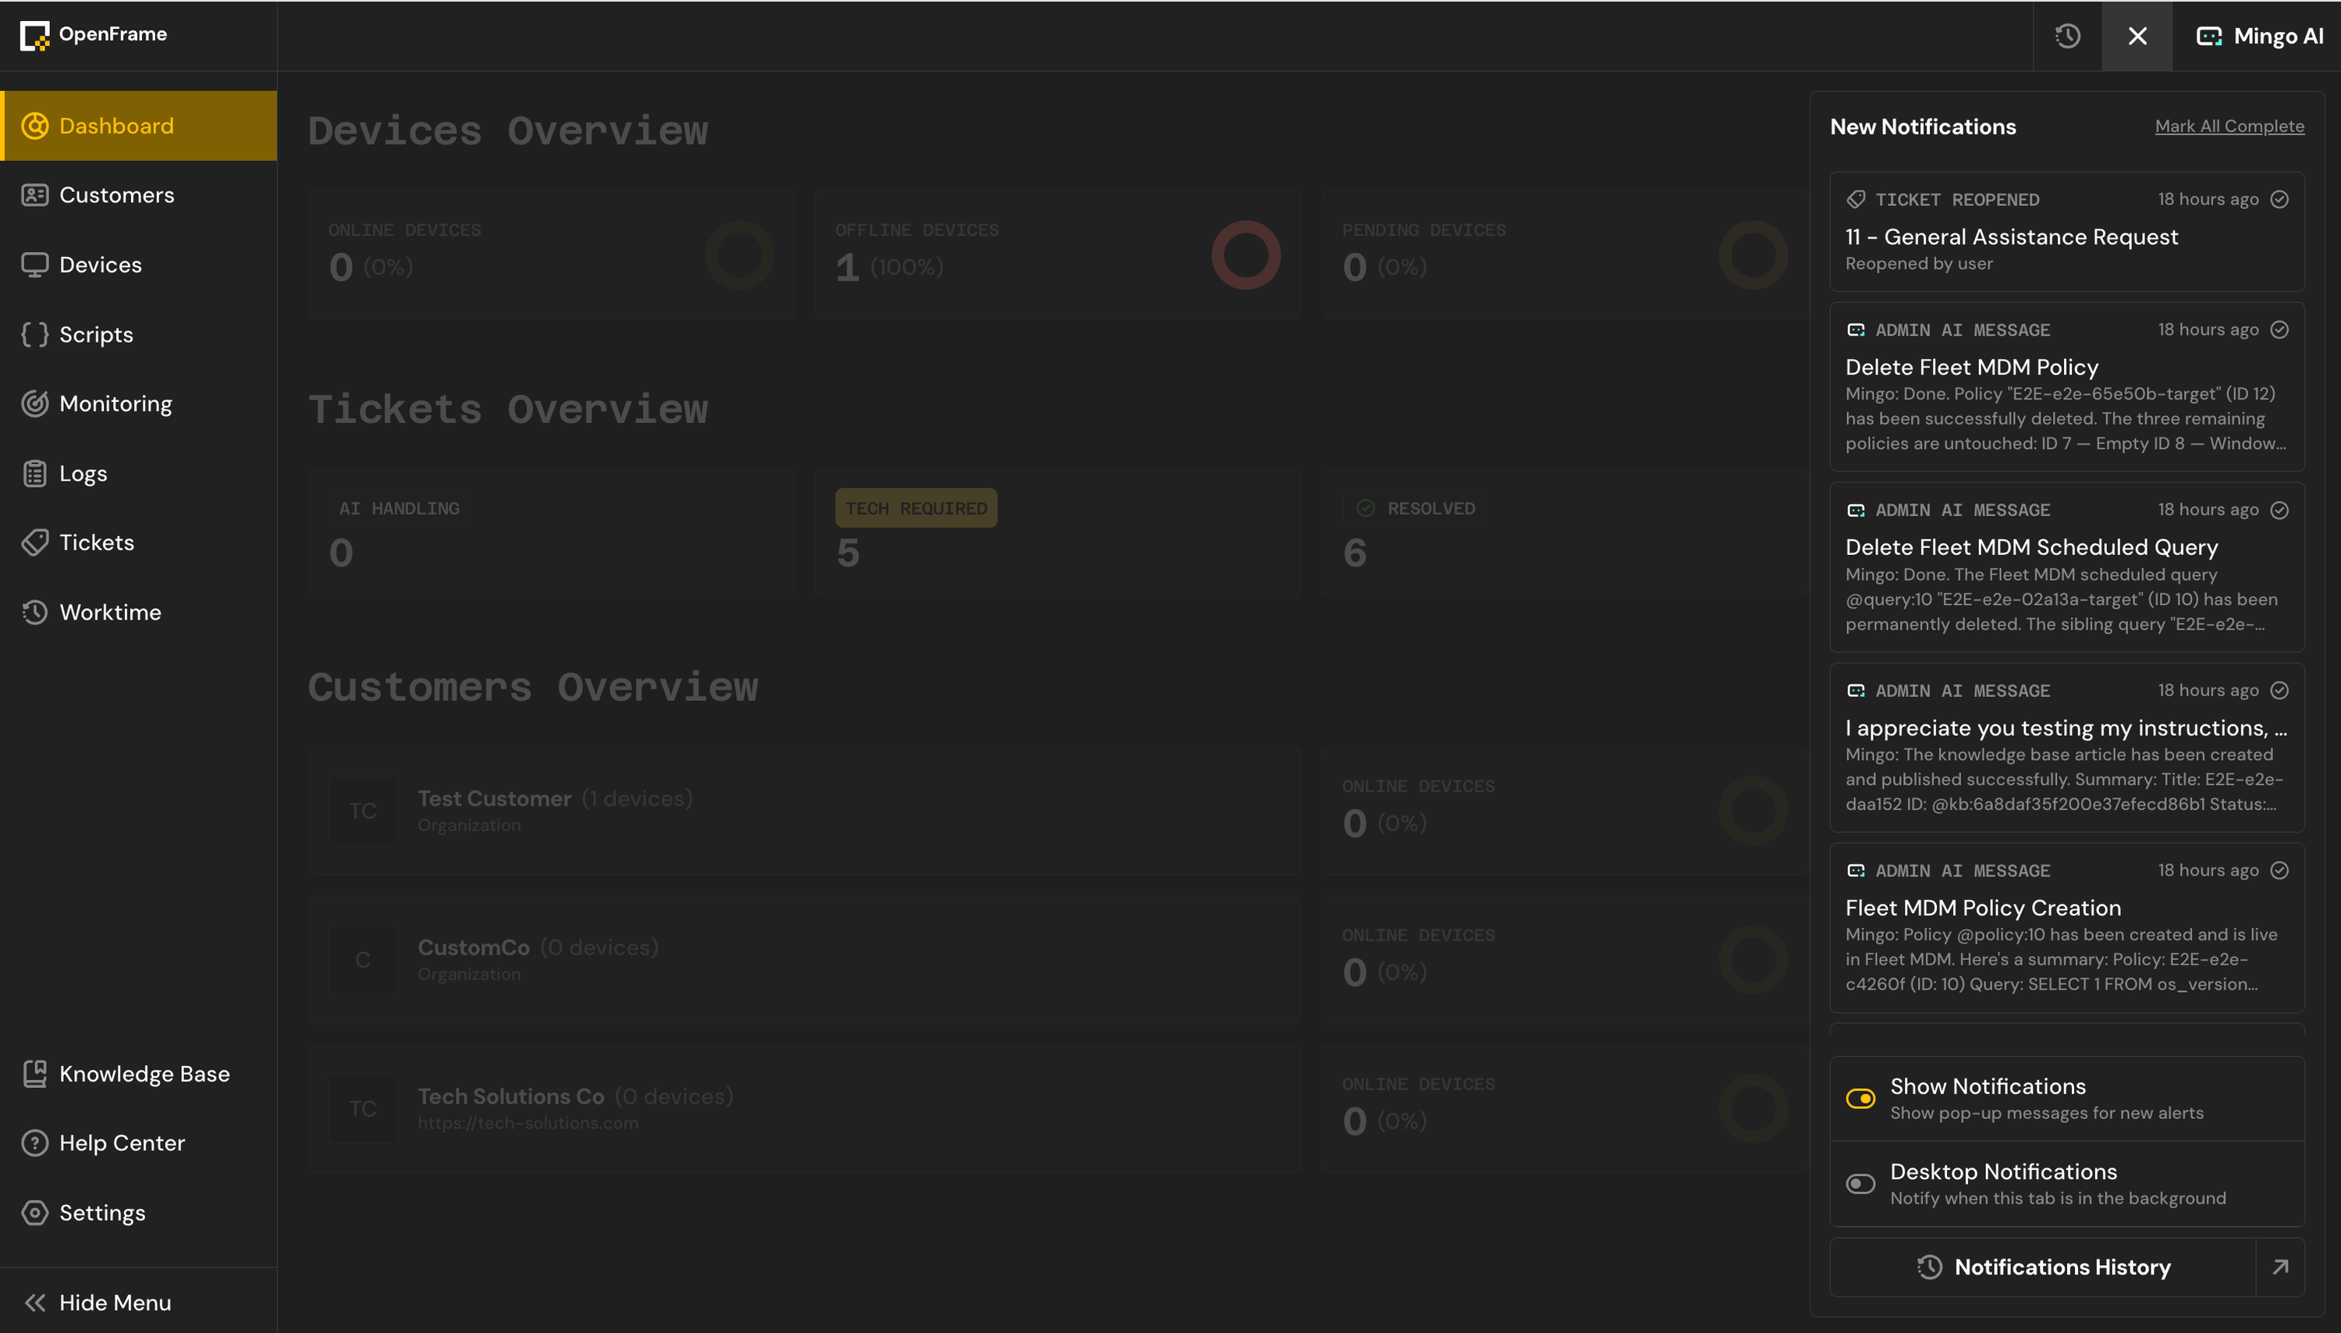Click the AI icon on 'I appreciate you testing' notification
Screen dimensions: 2341x1333
1856,690
